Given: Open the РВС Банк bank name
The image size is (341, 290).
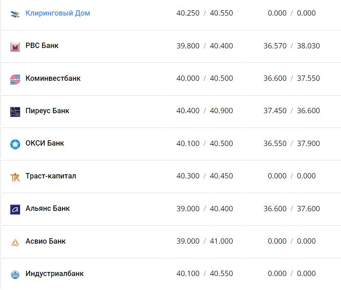Looking at the screenshot, I should click(42, 46).
